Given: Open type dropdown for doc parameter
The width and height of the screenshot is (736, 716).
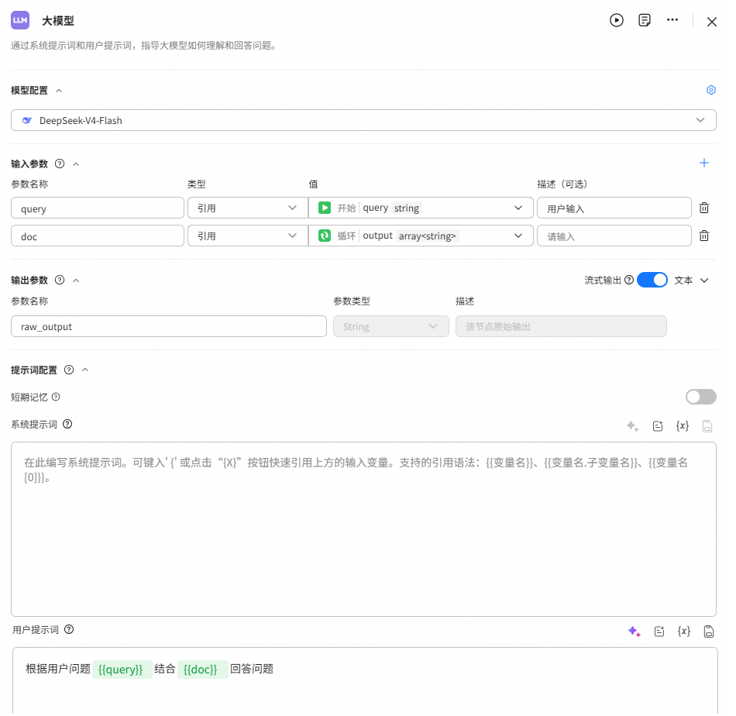Looking at the screenshot, I should point(247,236).
